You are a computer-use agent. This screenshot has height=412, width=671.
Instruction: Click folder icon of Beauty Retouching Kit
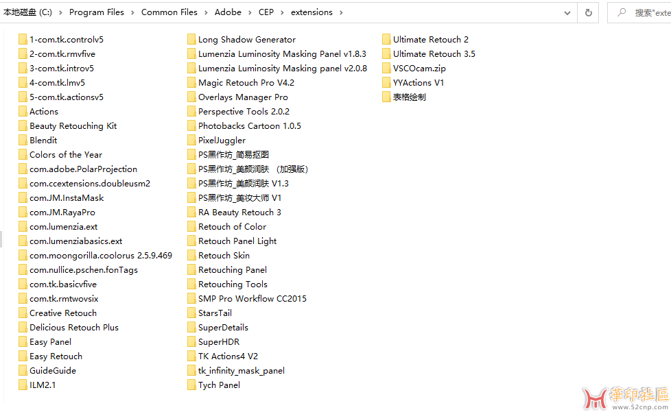click(23, 125)
